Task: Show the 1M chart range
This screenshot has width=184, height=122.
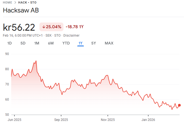Action: click(37, 43)
